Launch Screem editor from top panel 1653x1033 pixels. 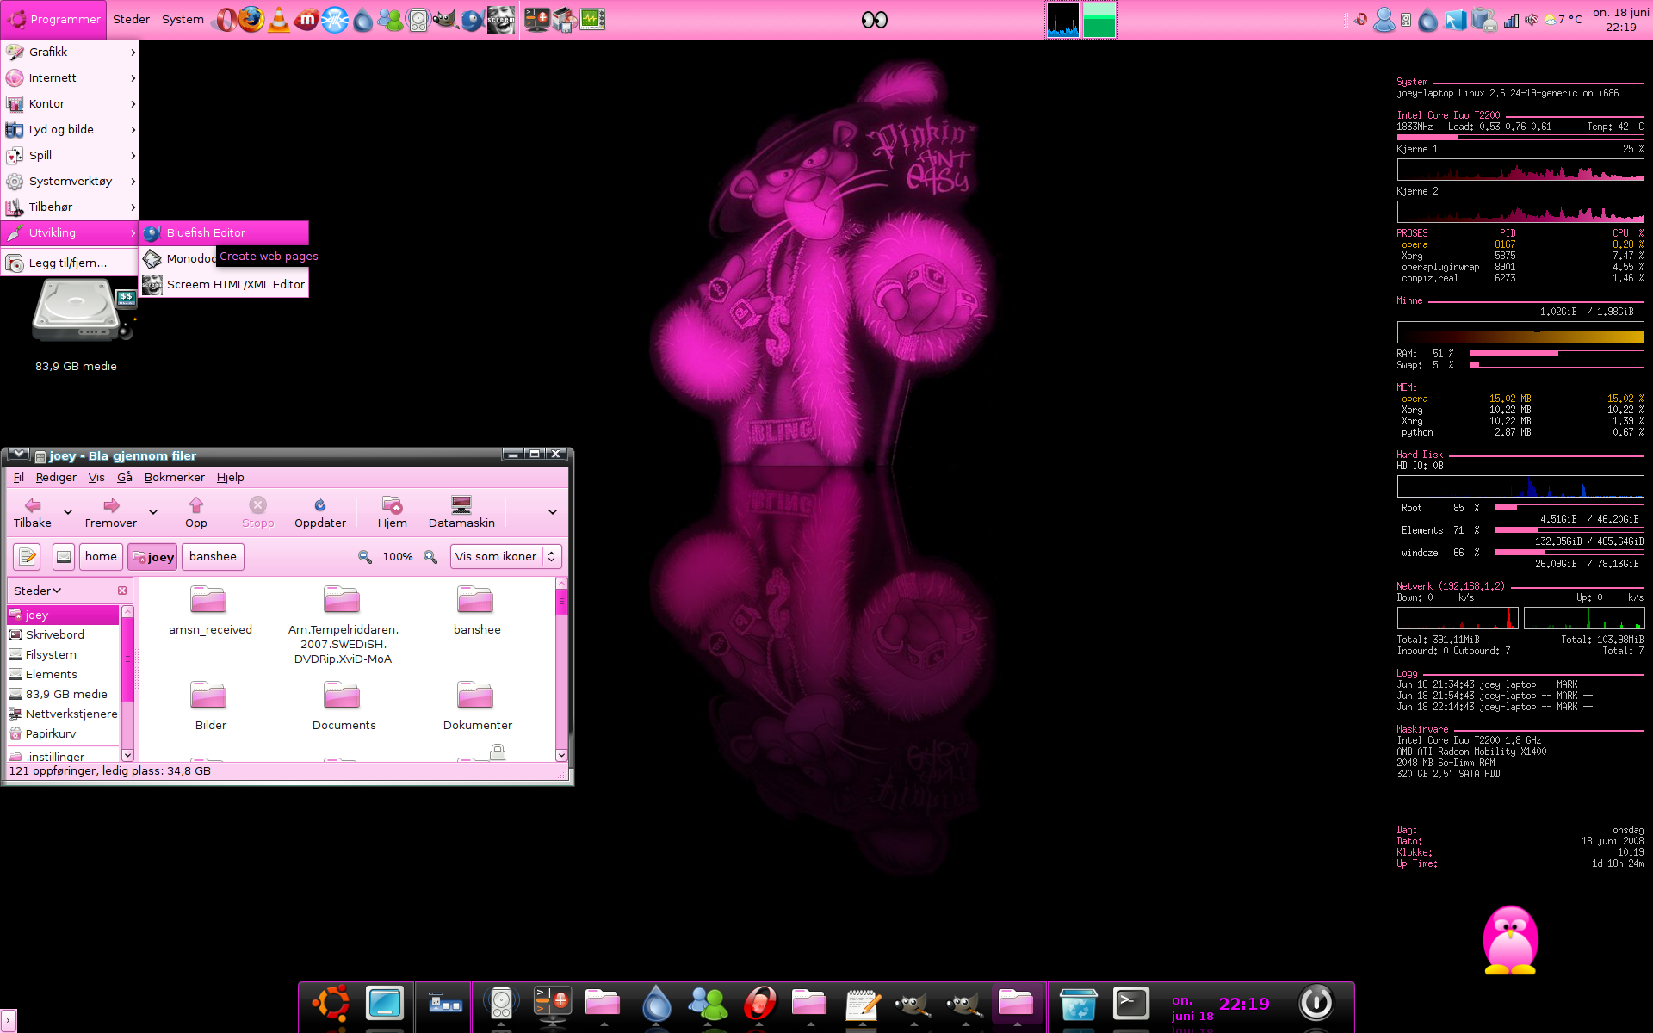click(x=500, y=19)
